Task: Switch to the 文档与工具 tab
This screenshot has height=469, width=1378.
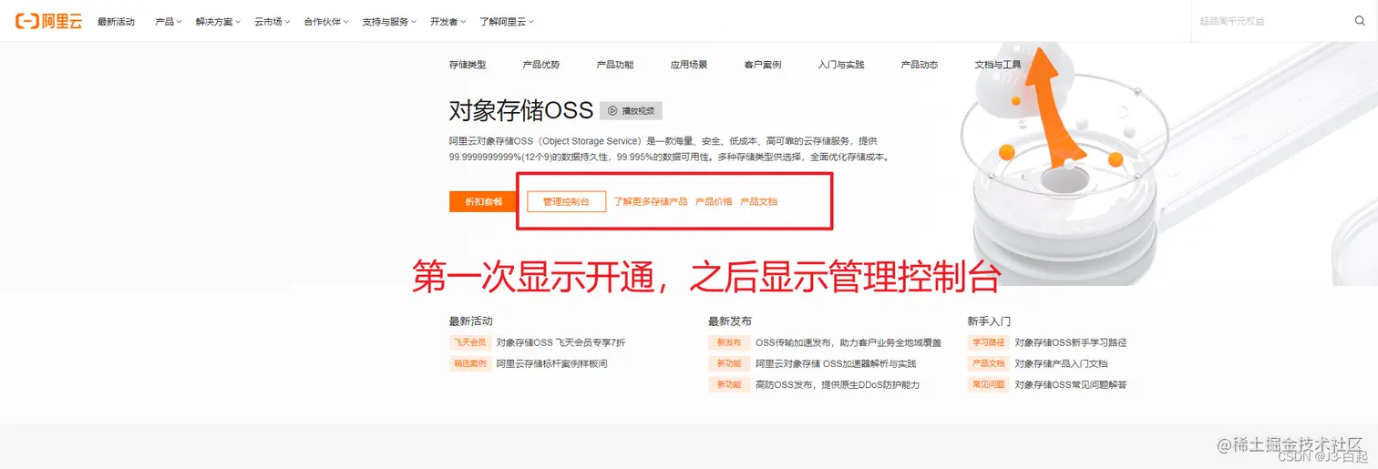Action: pos(998,65)
